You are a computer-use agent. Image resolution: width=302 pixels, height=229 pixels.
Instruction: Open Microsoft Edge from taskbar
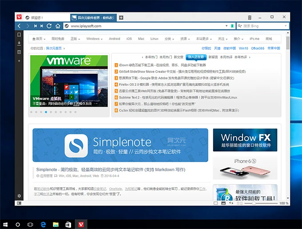[x=43, y=225]
